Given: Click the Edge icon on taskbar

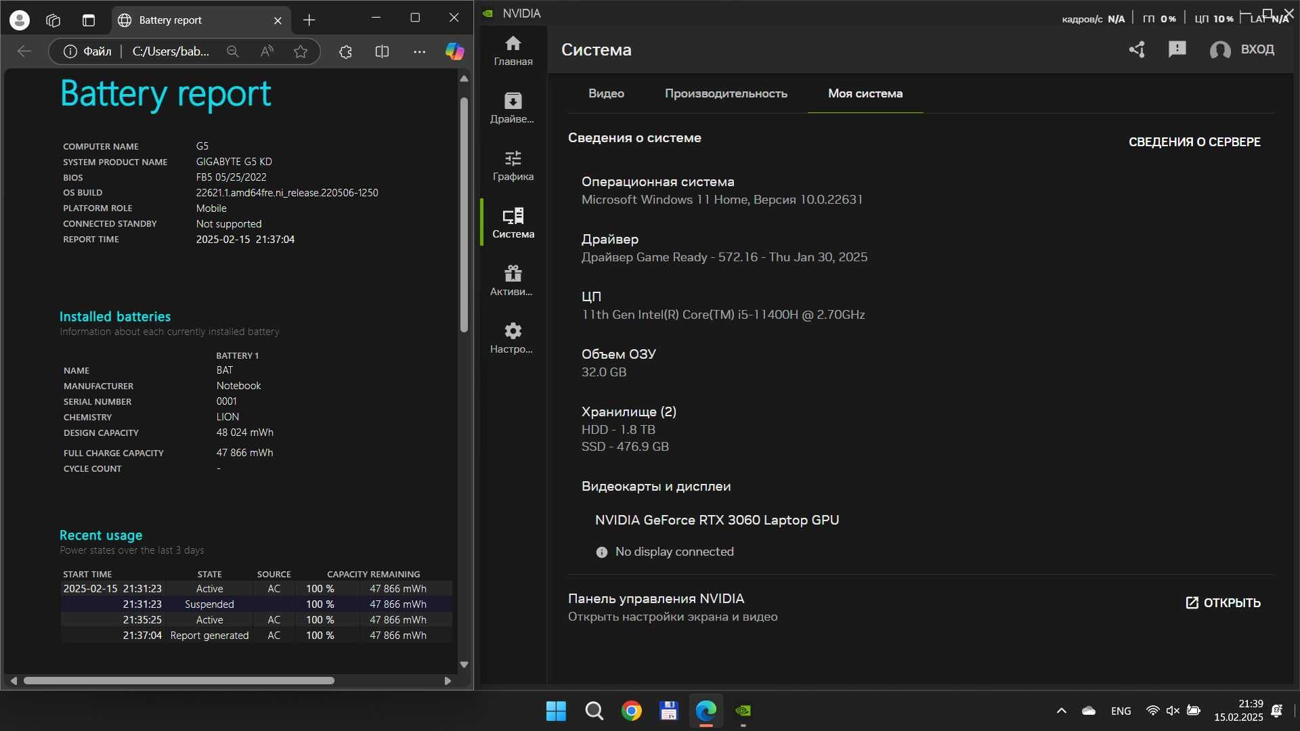Looking at the screenshot, I should coord(706,711).
